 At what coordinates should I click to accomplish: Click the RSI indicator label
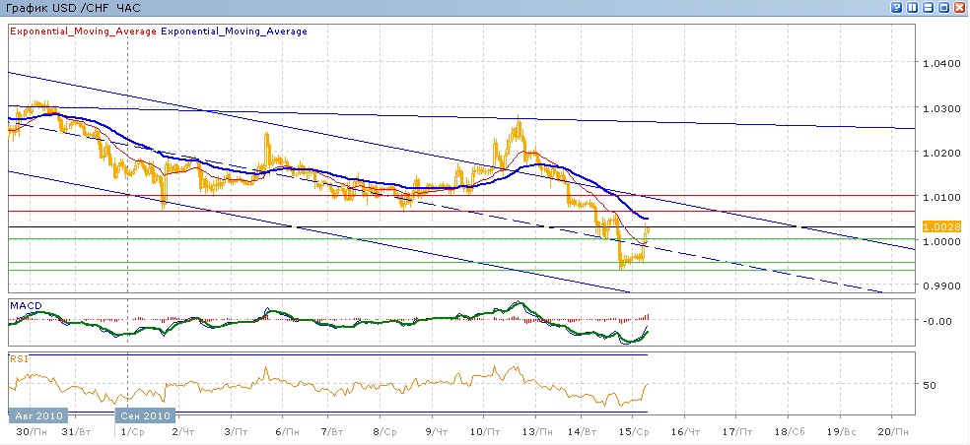(18, 359)
